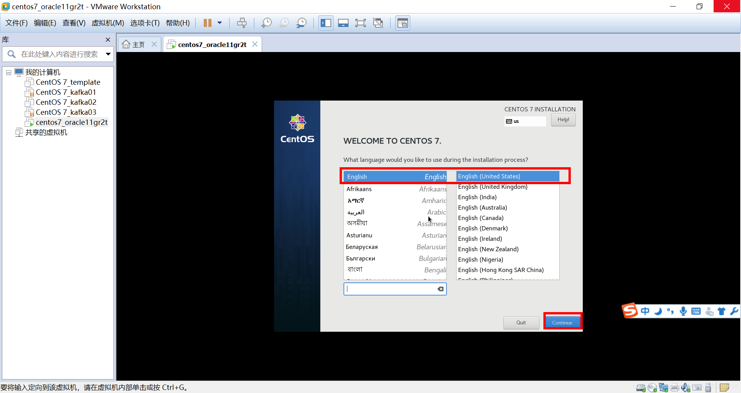741x393 pixels.
Task: Open the library search filter dropdown
Action: [108, 54]
